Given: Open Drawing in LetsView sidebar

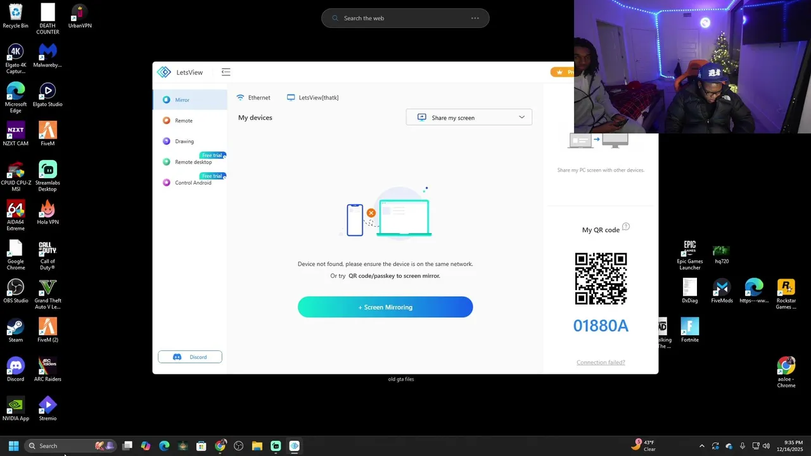Looking at the screenshot, I should (189, 141).
